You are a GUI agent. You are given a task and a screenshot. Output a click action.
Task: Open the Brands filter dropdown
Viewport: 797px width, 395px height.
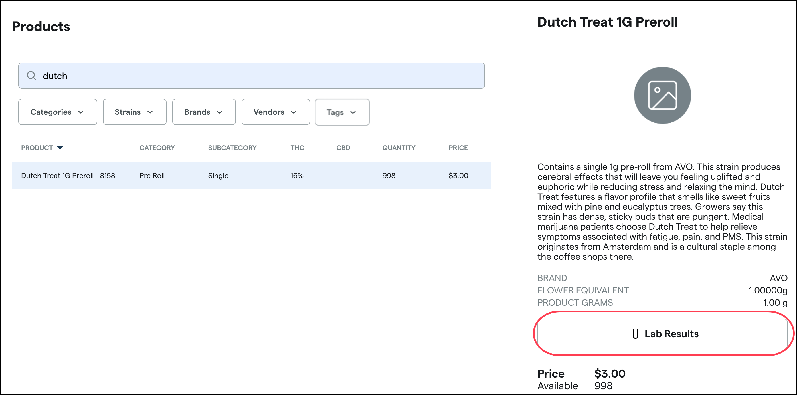204,112
